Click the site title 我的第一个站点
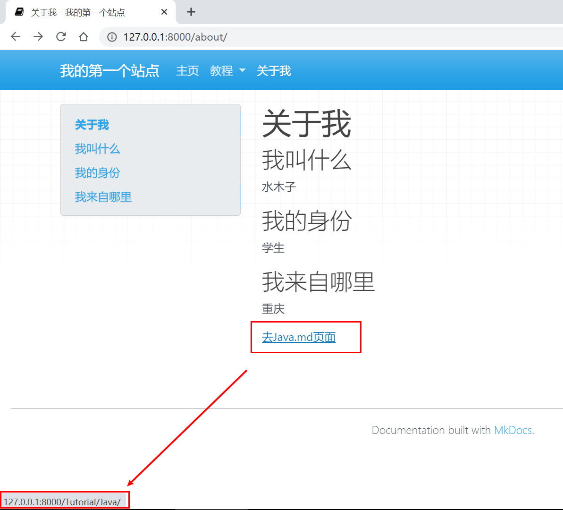This screenshot has width=563, height=510. 109,70
